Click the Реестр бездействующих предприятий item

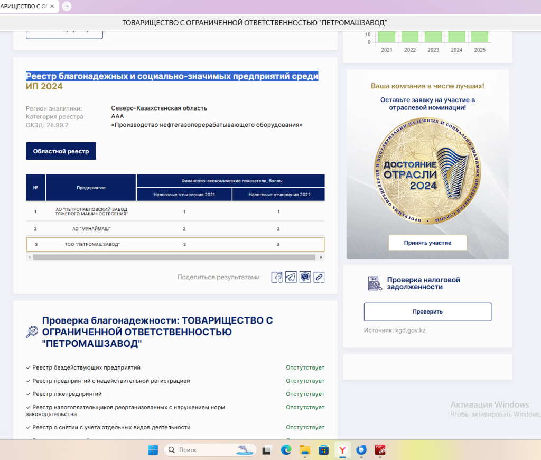click(x=86, y=367)
